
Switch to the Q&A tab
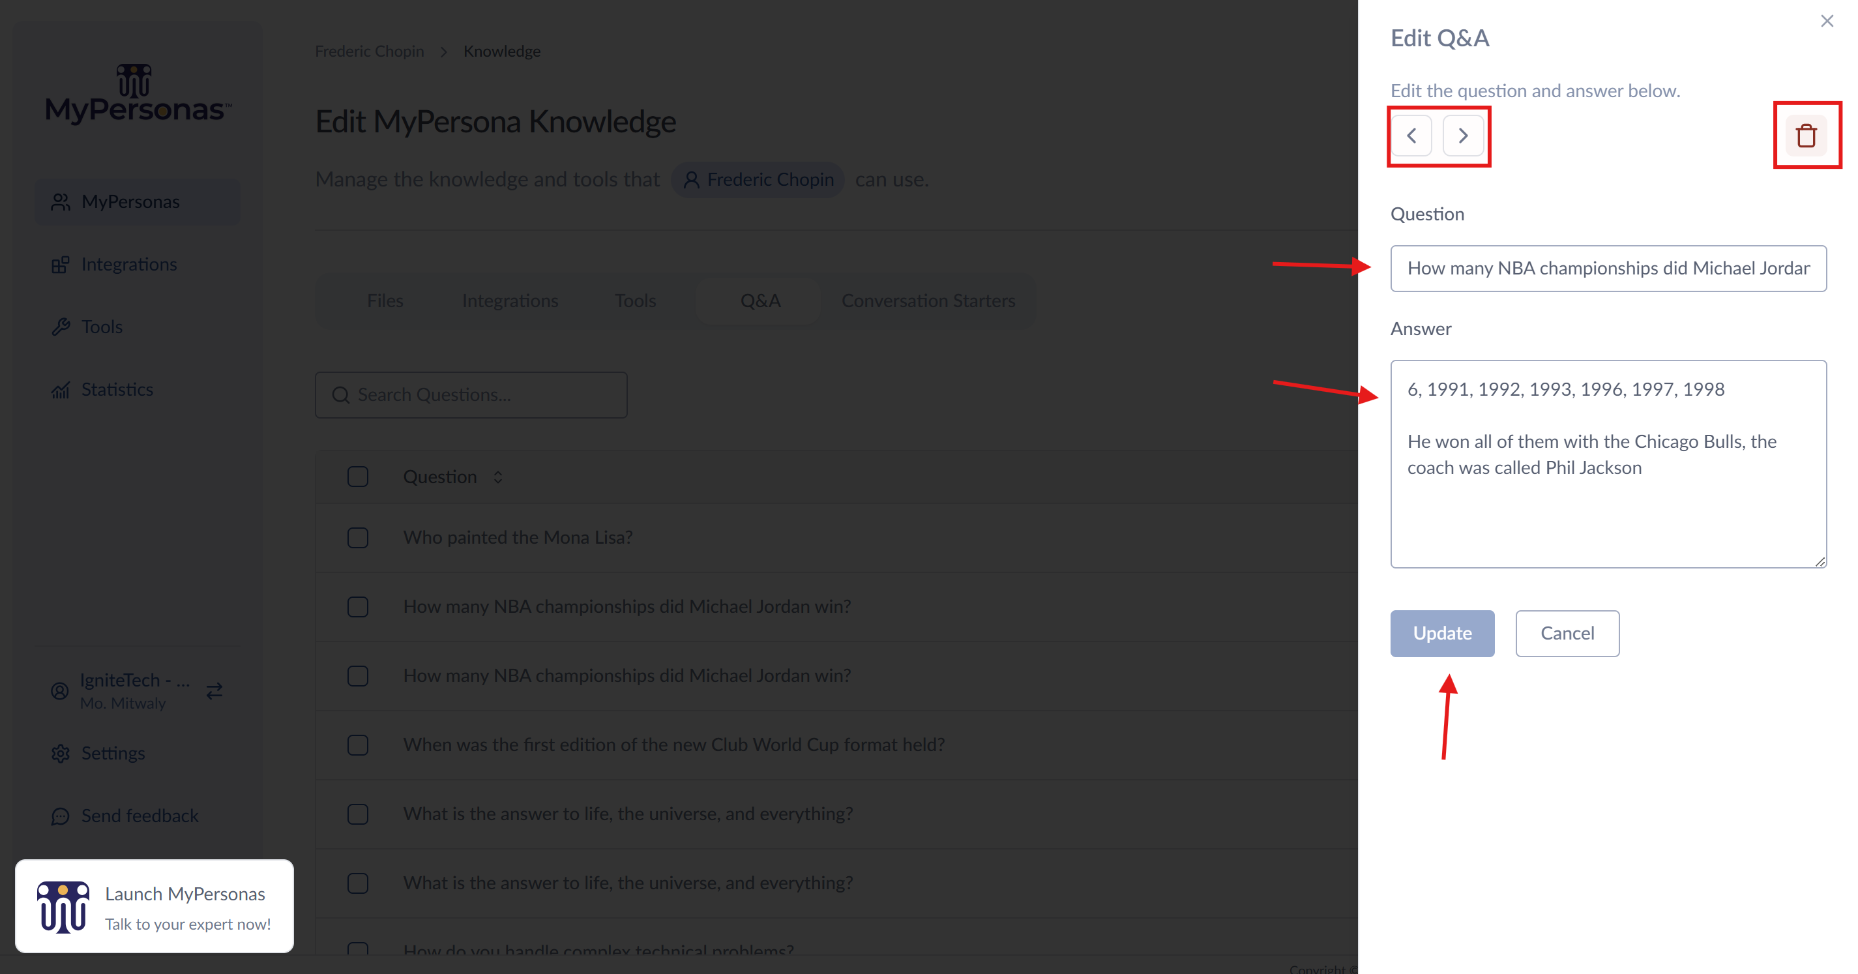(760, 301)
